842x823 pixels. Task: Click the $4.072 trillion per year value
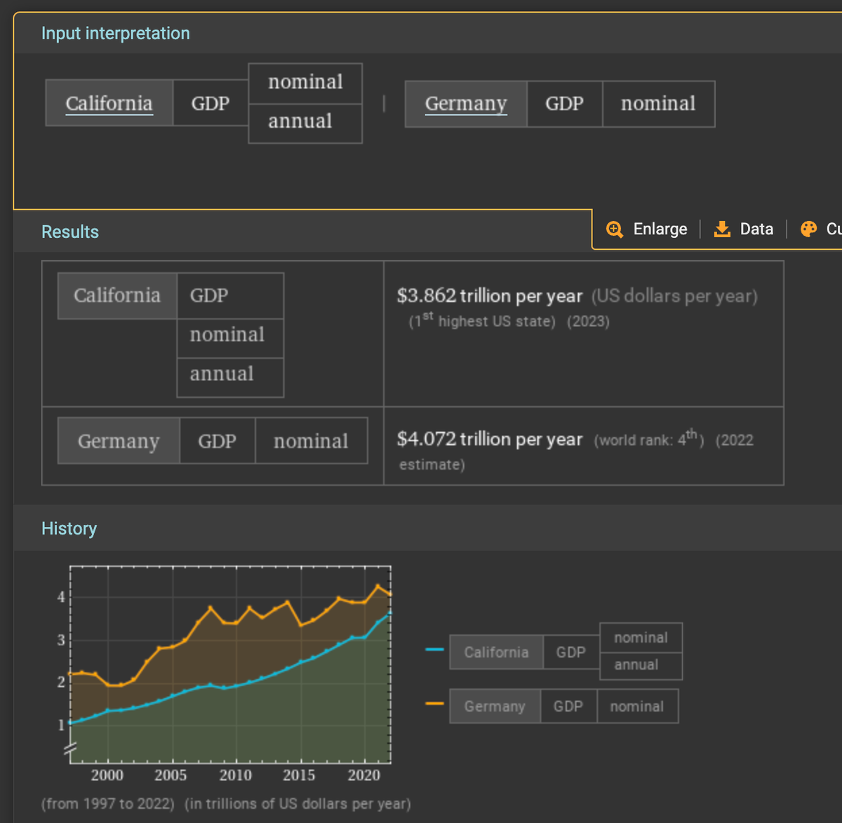pos(490,439)
